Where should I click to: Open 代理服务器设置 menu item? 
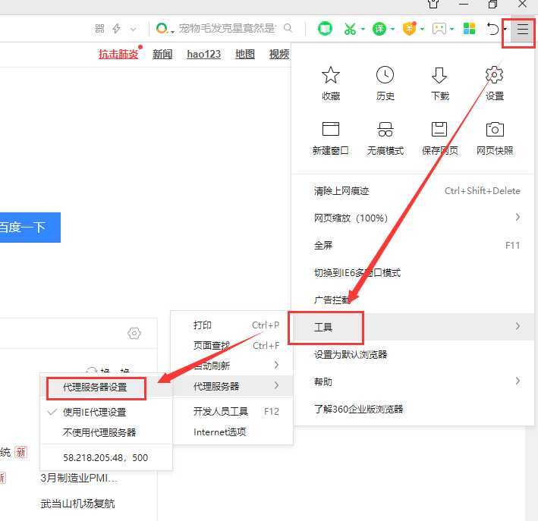tap(106, 388)
